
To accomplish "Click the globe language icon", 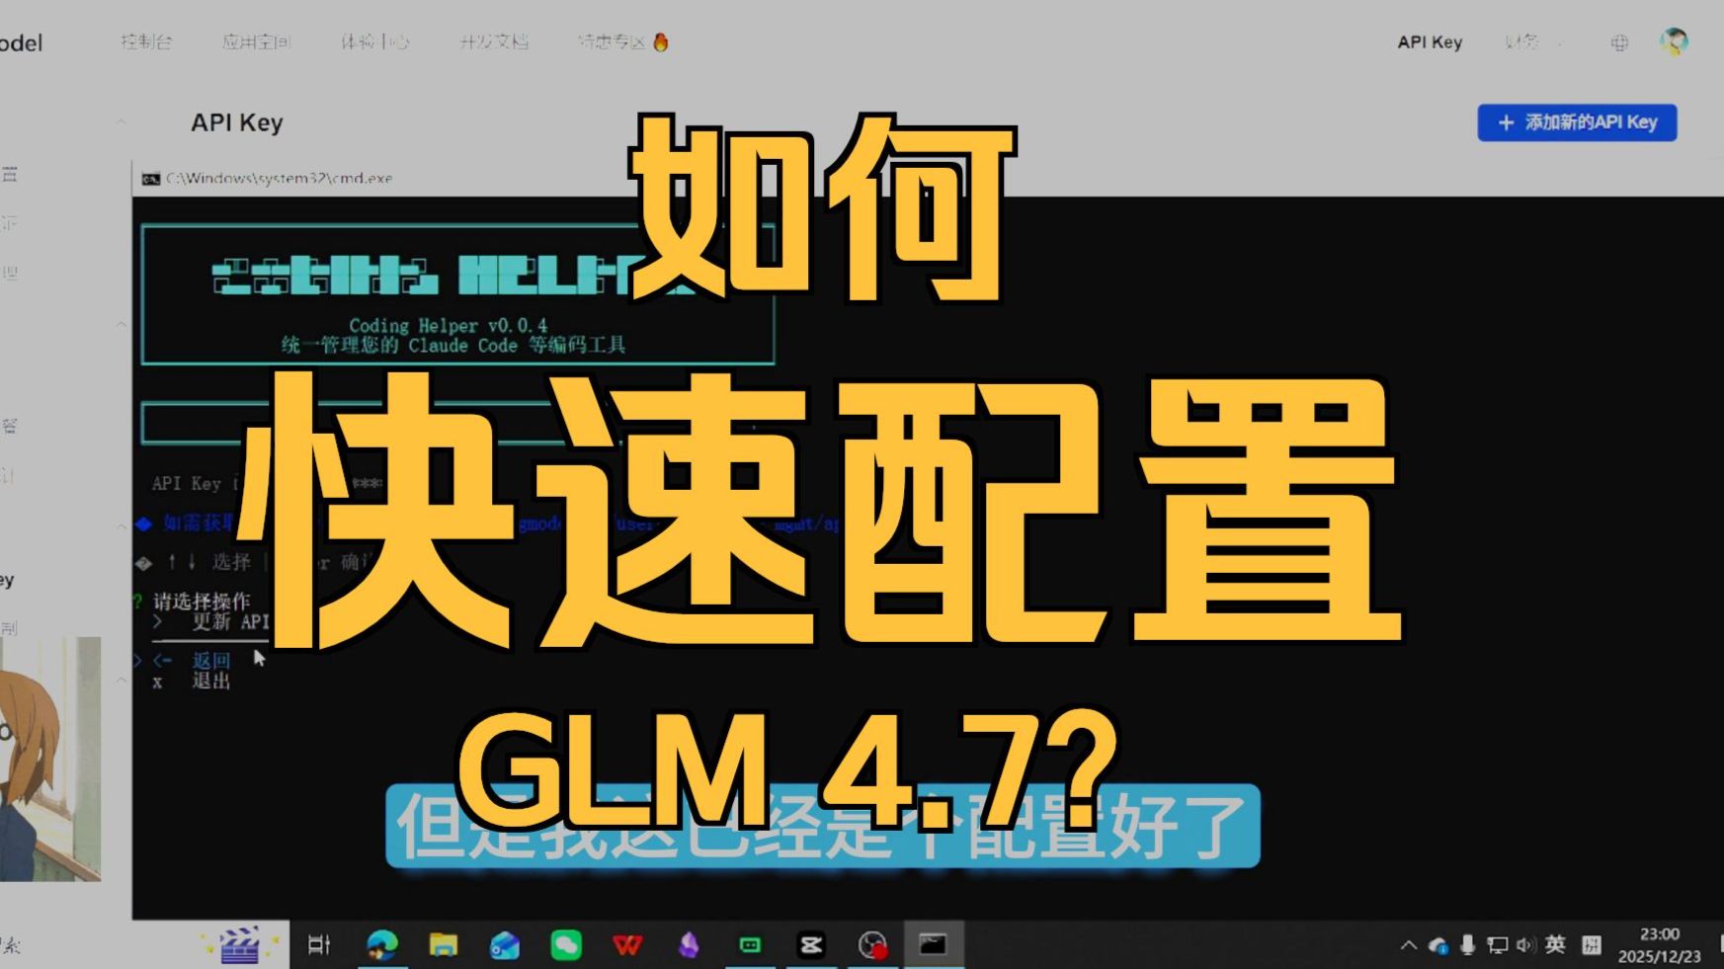I will [x=1619, y=42].
